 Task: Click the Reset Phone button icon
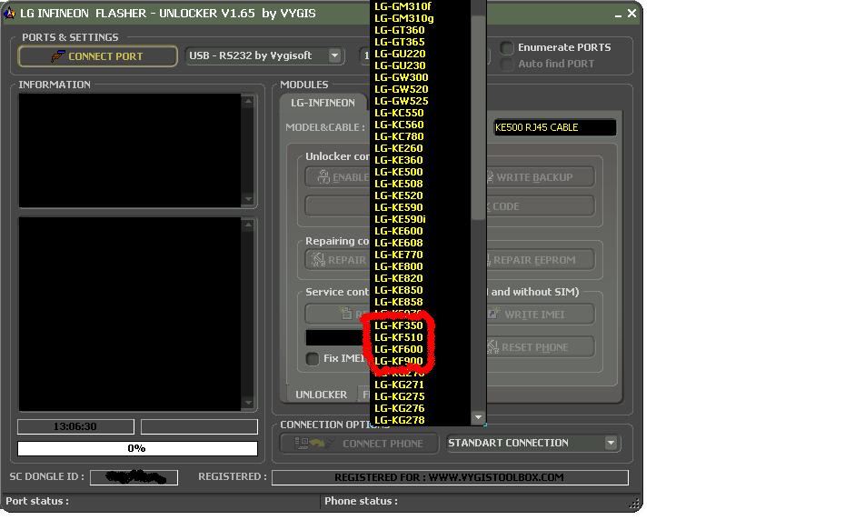pos(492,347)
